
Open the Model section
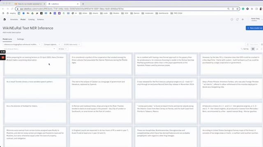(x=23, y=20)
